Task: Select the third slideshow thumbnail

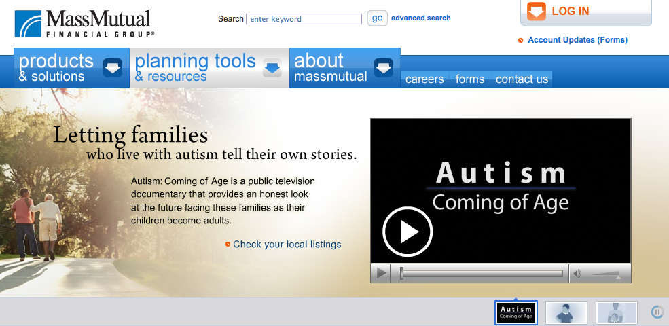Action: click(x=617, y=313)
